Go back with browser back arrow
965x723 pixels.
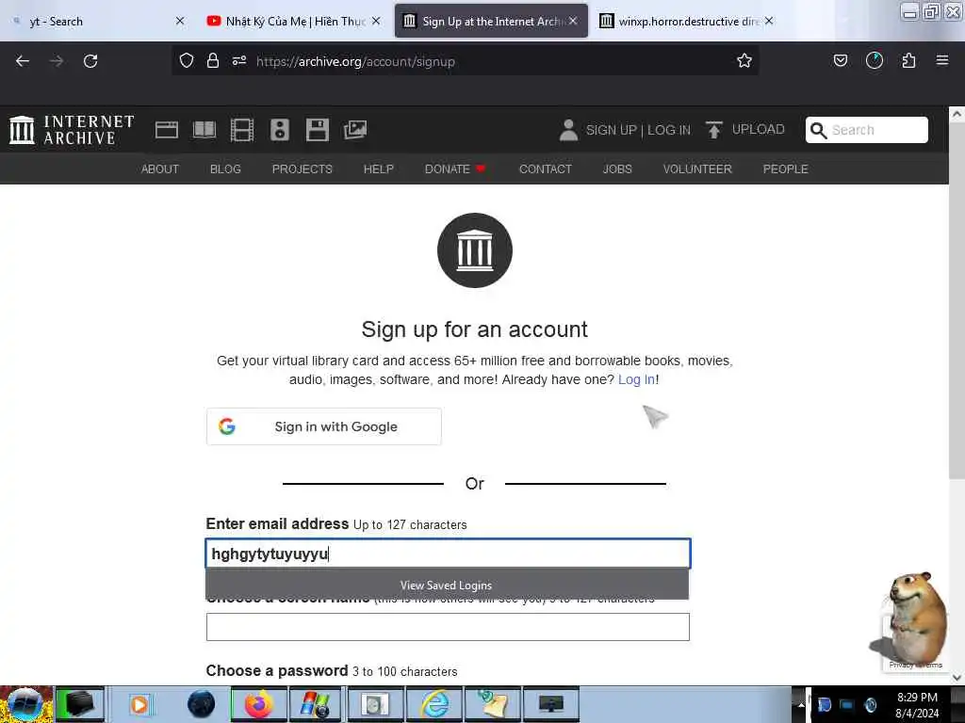point(23,61)
